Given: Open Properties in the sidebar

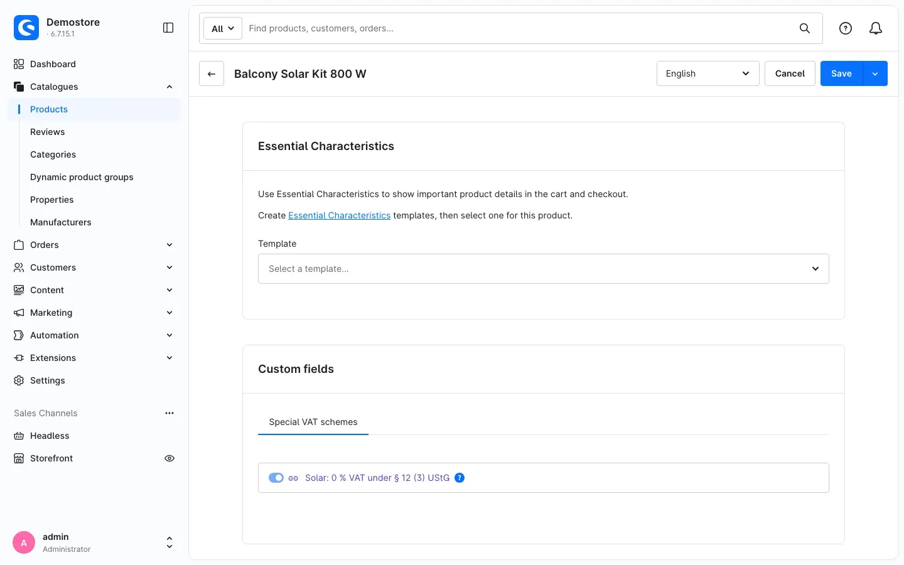Looking at the screenshot, I should click(94, 200).
